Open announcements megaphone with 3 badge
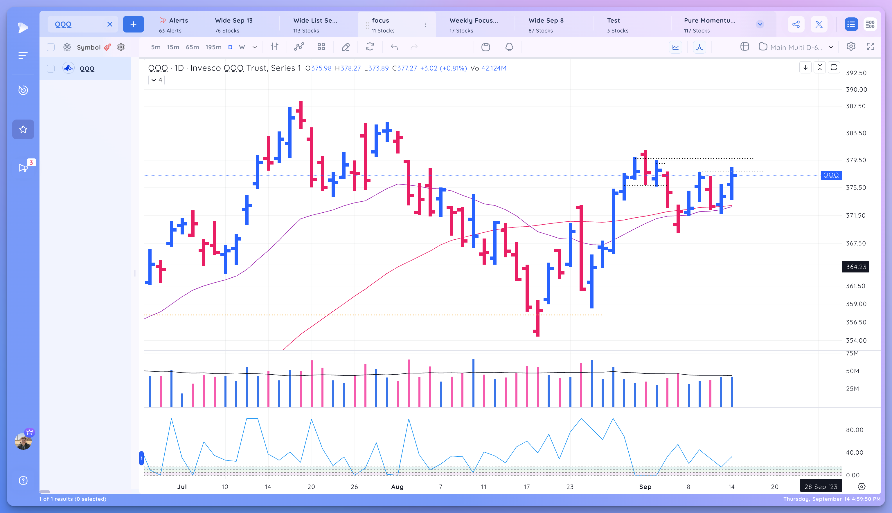Image resolution: width=892 pixels, height=513 pixels. coord(23,167)
